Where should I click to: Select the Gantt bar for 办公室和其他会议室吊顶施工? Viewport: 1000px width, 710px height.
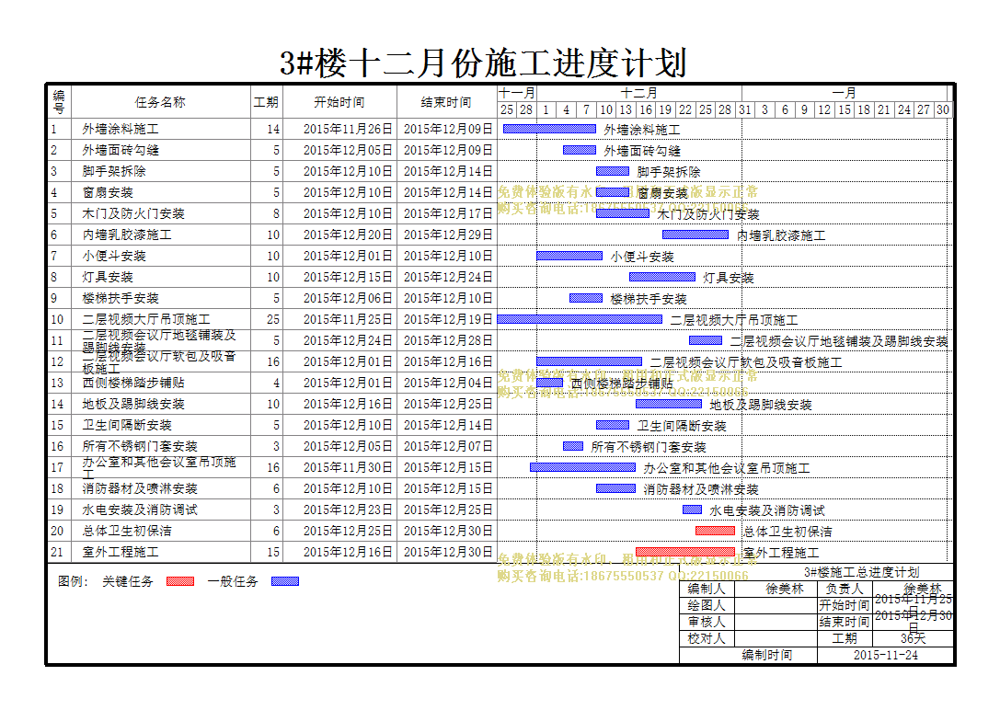(583, 467)
